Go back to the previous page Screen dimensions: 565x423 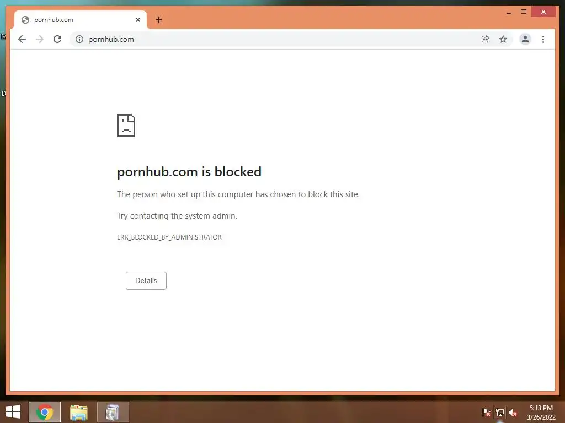[x=22, y=39]
